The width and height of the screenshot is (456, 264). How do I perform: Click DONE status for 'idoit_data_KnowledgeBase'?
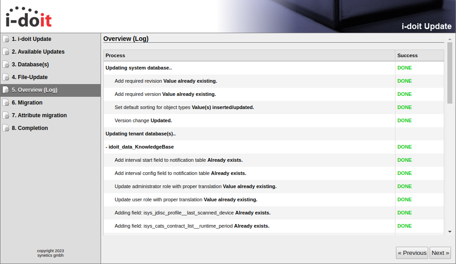point(405,147)
